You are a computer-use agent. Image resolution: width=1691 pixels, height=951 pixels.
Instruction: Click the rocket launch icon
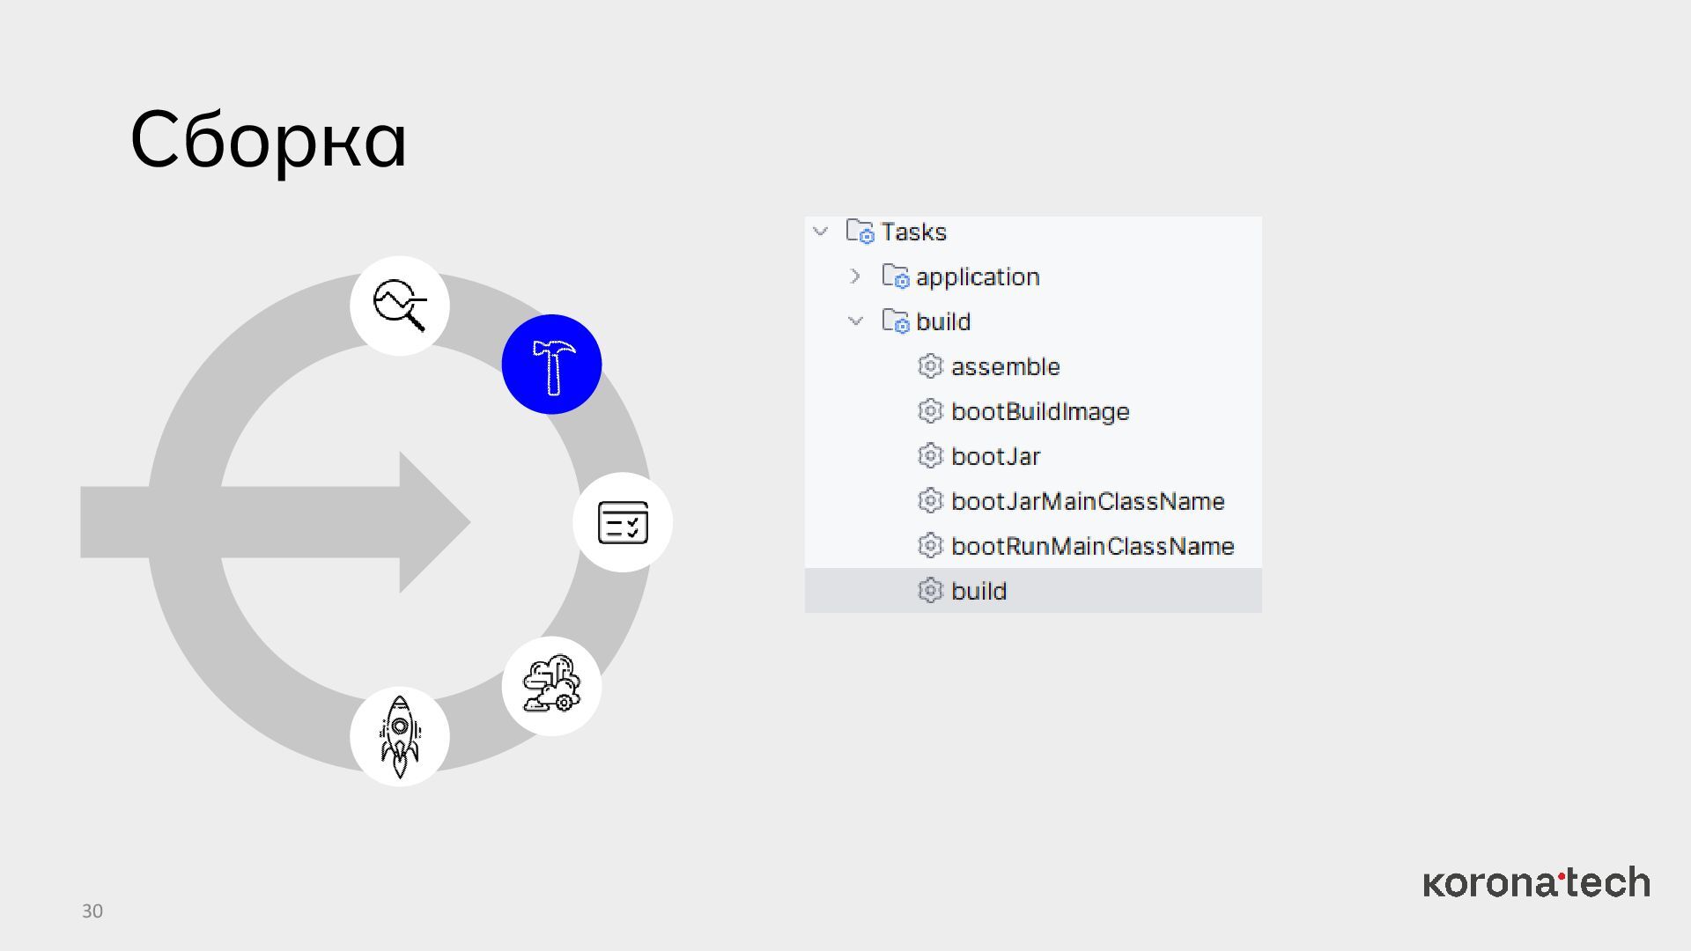pos(400,737)
